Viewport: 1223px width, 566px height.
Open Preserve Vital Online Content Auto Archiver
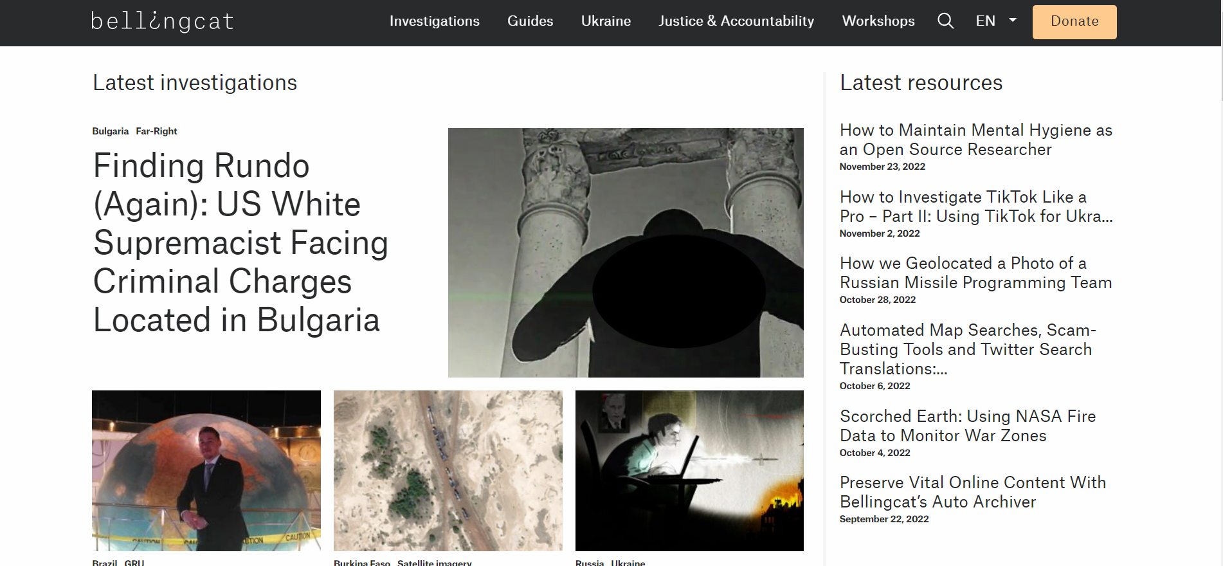(x=973, y=492)
